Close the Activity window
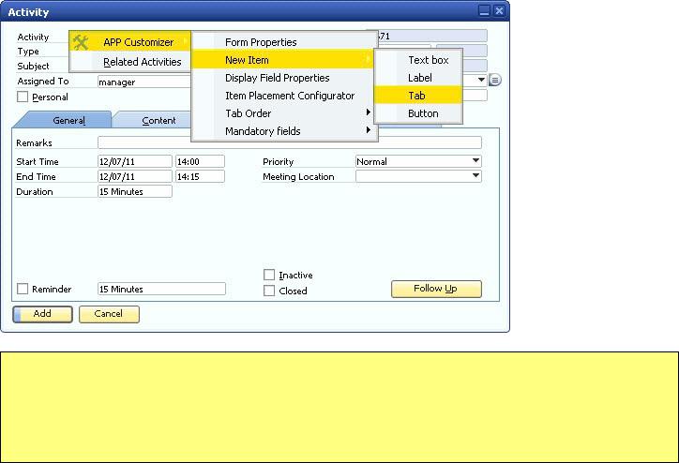Screen dimensions: 679x463 499,11
